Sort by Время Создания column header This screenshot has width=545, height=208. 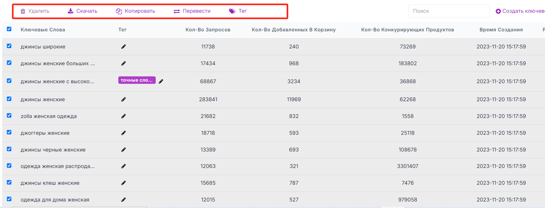pos(501,30)
